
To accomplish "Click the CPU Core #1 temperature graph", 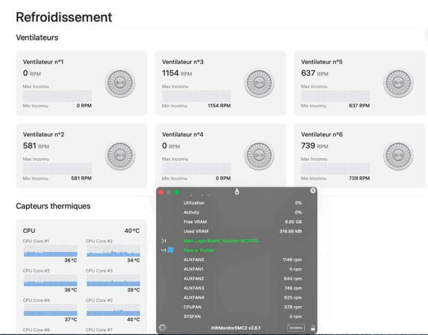I will point(50,251).
